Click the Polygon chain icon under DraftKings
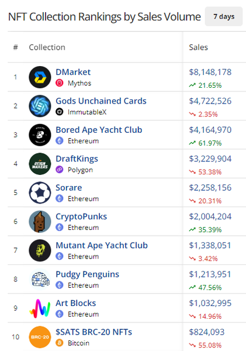 coord(59,170)
